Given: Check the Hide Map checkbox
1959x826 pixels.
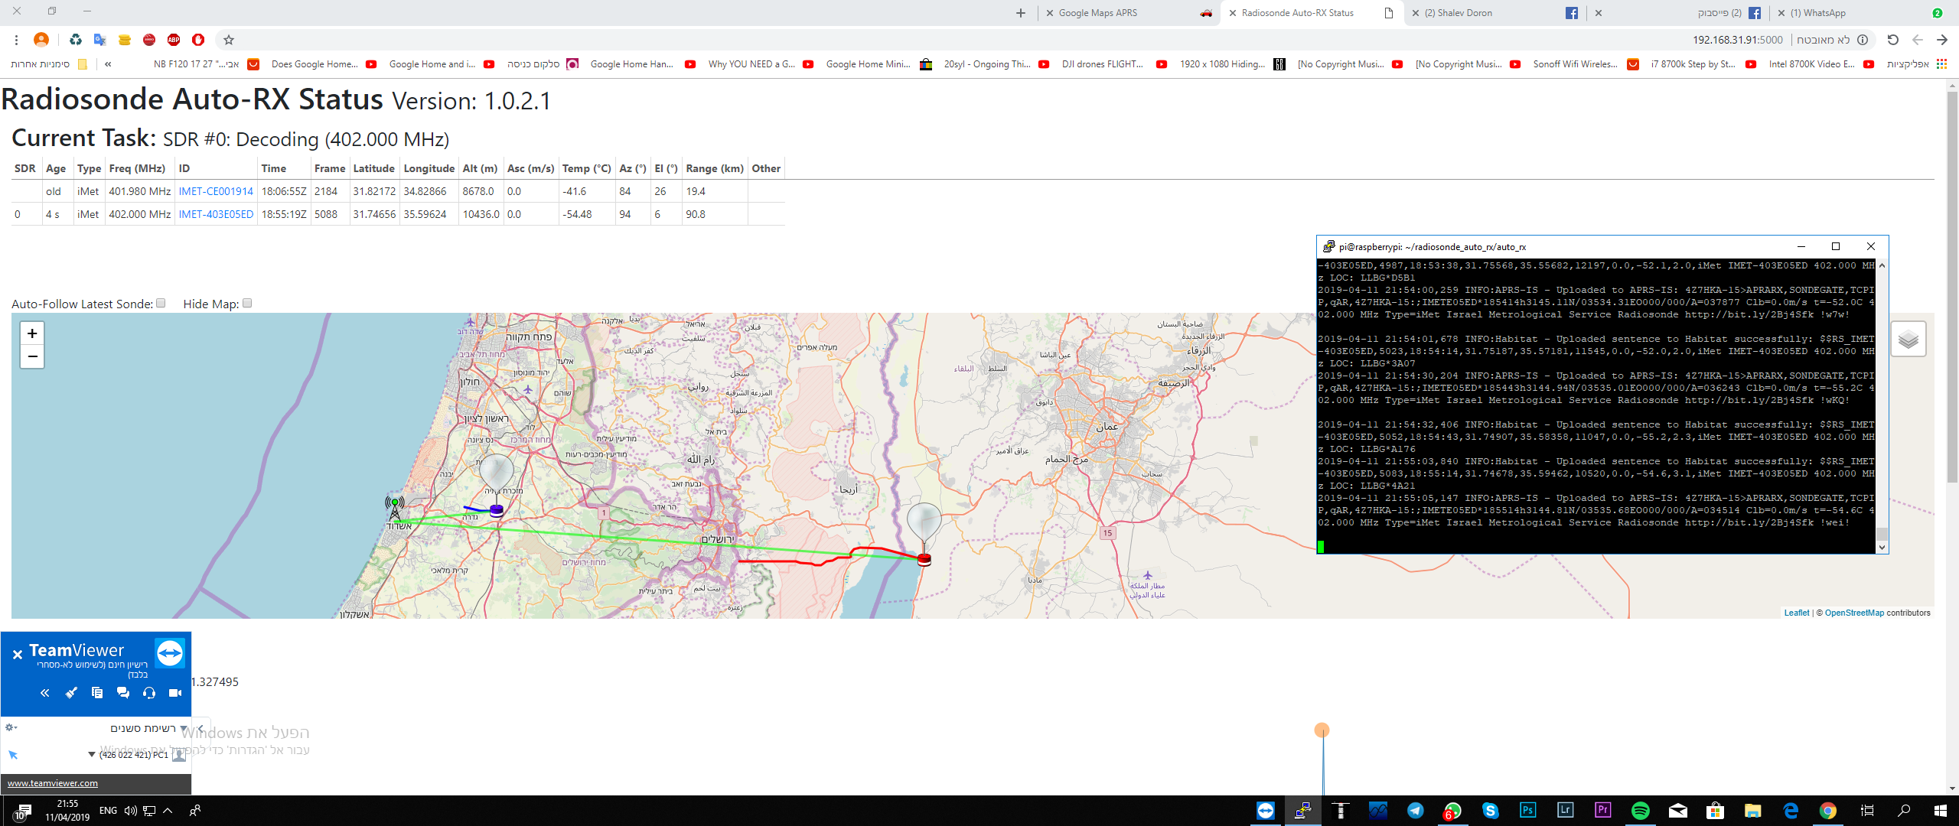Looking at the screenshot, I should [x=246, y=303].
